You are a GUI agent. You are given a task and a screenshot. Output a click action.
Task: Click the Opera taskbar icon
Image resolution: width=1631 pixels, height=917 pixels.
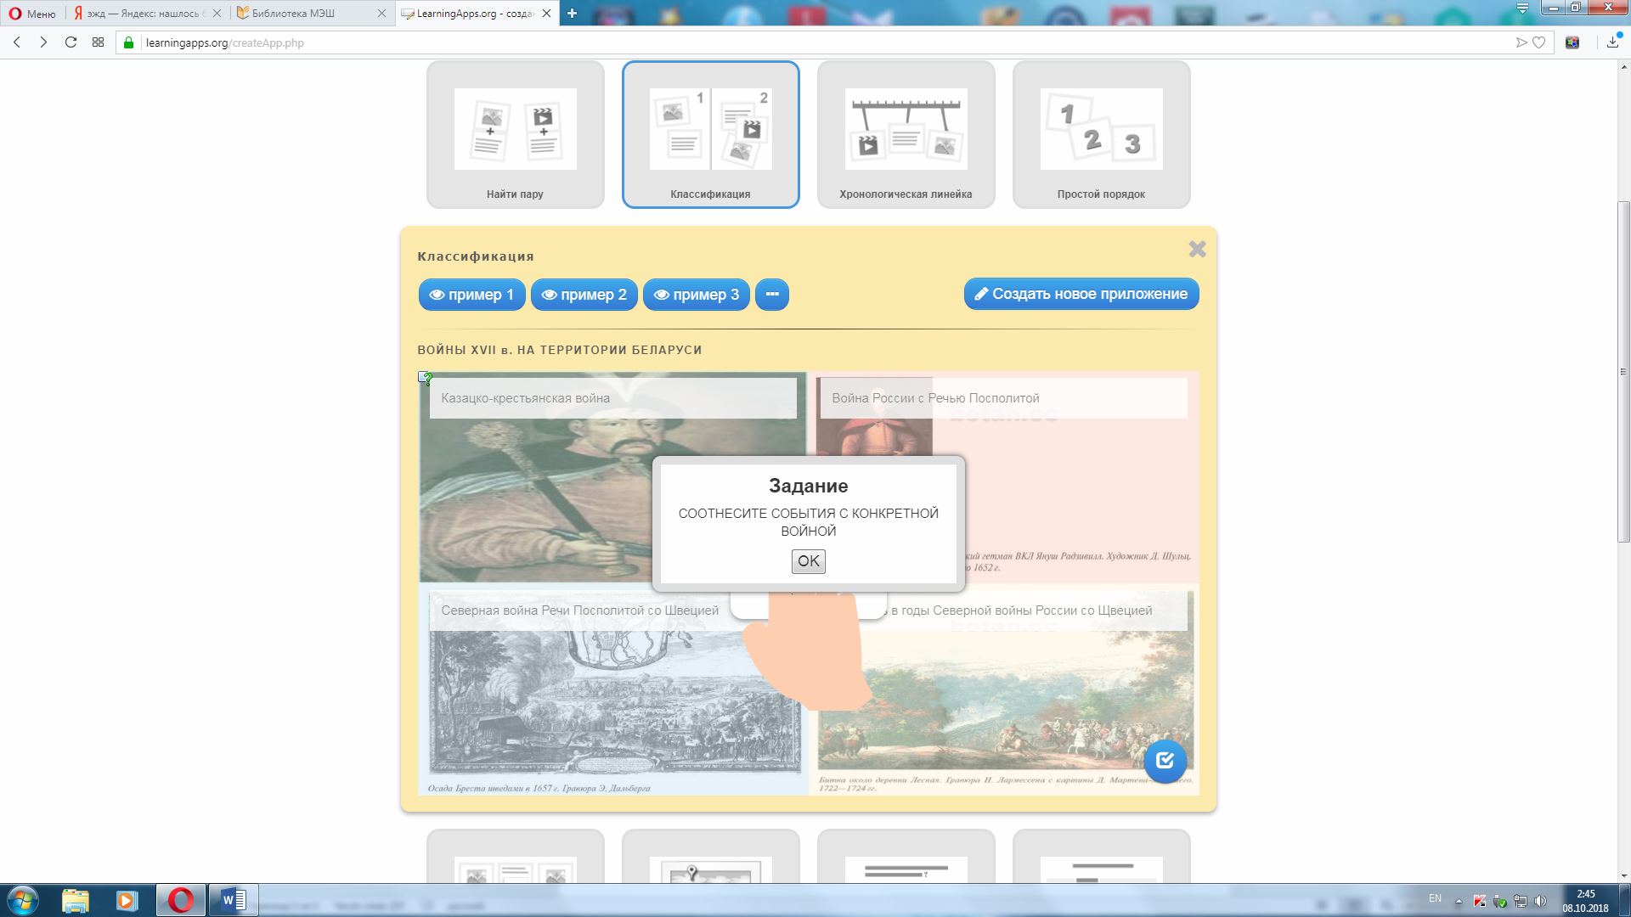point(180,900)
